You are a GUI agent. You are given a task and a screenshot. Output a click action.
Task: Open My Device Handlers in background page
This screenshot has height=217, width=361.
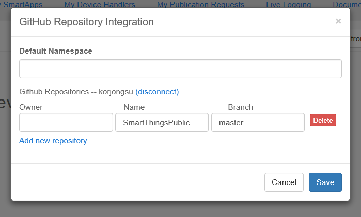[x=100, y=4]
